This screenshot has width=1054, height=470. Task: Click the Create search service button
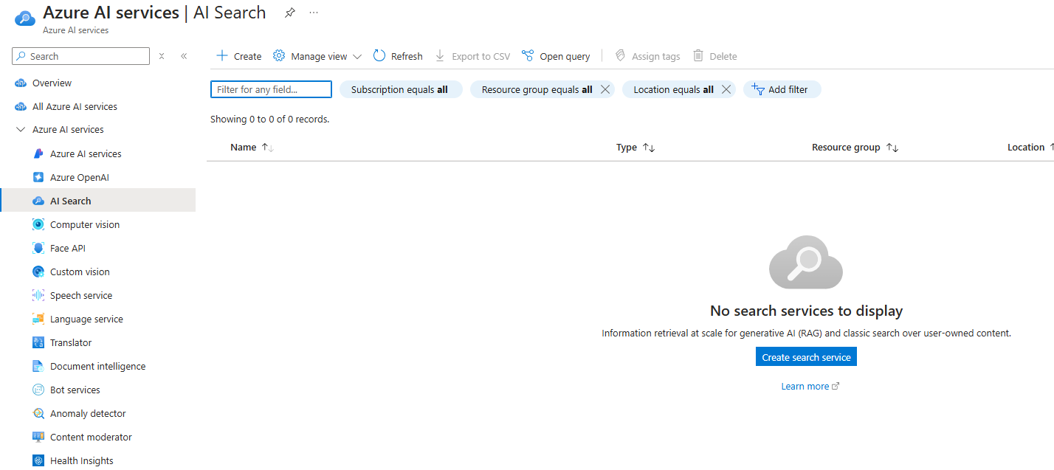tap(806, 357)
